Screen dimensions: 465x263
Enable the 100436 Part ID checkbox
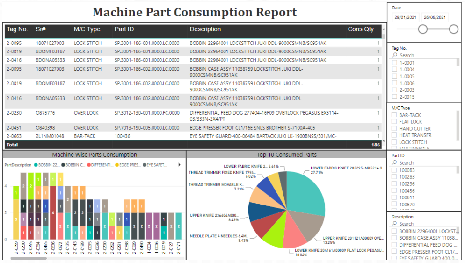(x=394, y=191)
